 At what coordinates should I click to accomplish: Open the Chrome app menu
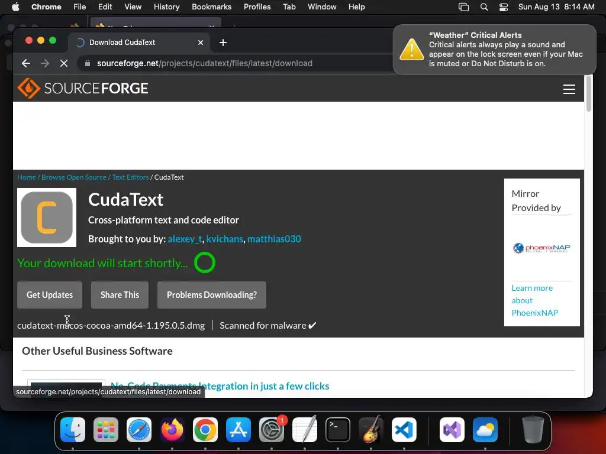[46, 7]
